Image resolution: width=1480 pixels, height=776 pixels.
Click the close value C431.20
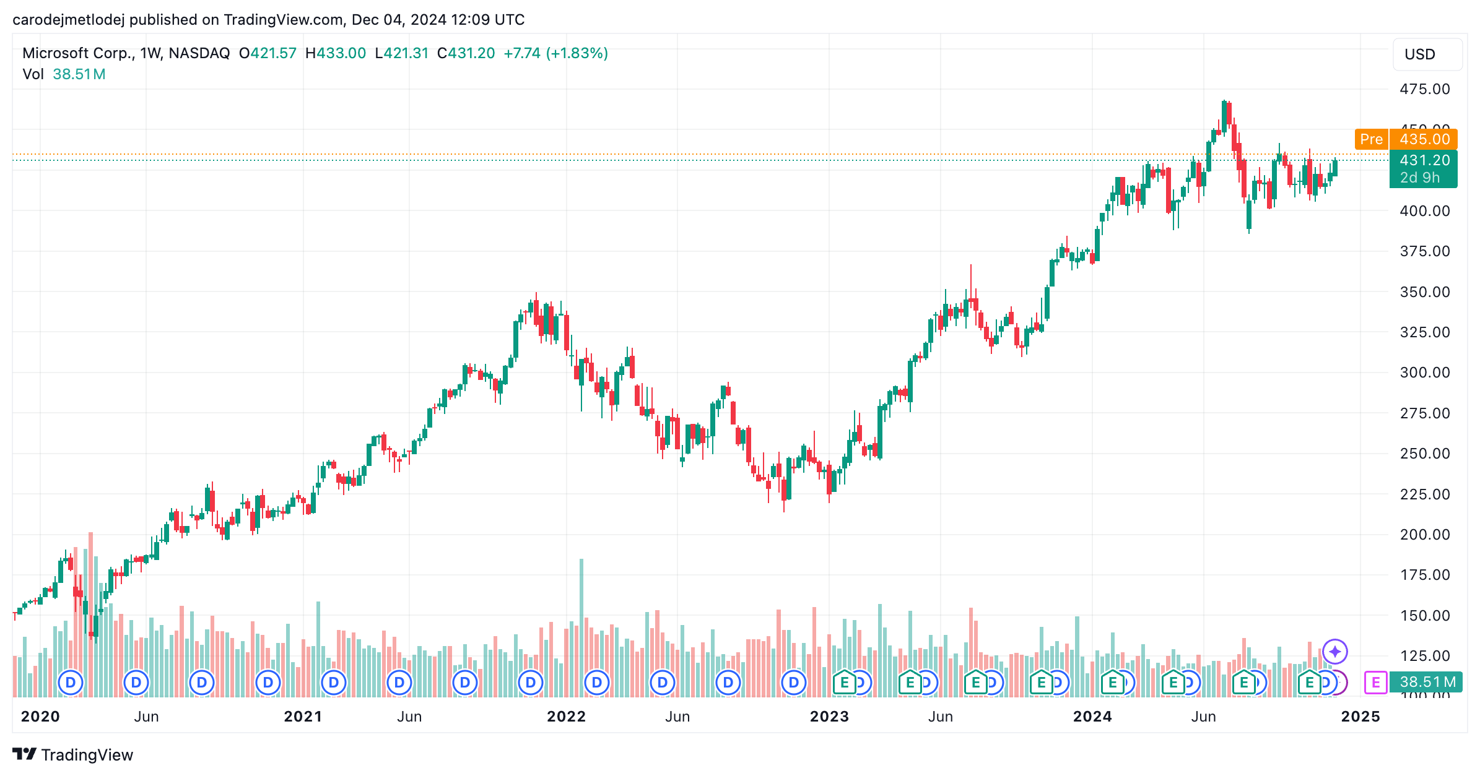point(466,53)
